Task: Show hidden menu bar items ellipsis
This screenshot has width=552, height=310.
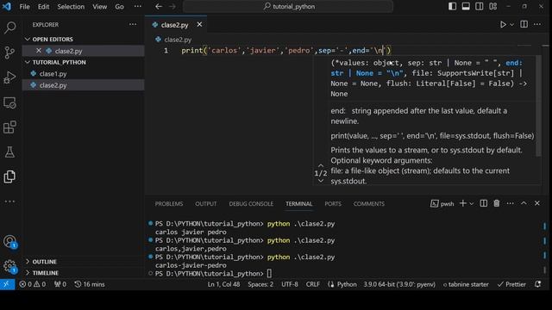Action: pyautogui.click(x=138, y=6)
